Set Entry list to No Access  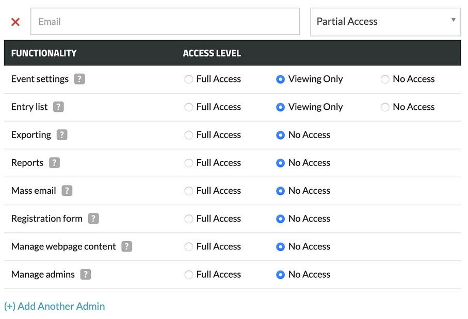click(385, 107)
